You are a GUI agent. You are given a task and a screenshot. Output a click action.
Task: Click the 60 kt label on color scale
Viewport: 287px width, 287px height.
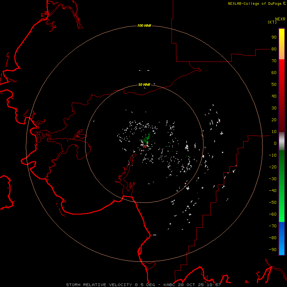tap(274, 73)
